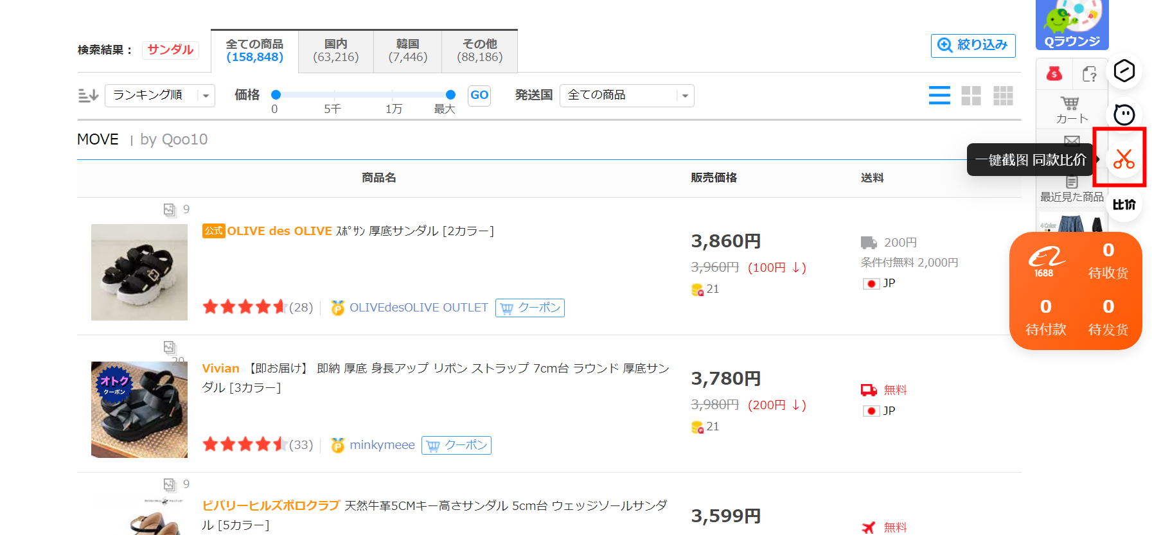
Task: Click the price slider's maximum handle
Action: 450,94
